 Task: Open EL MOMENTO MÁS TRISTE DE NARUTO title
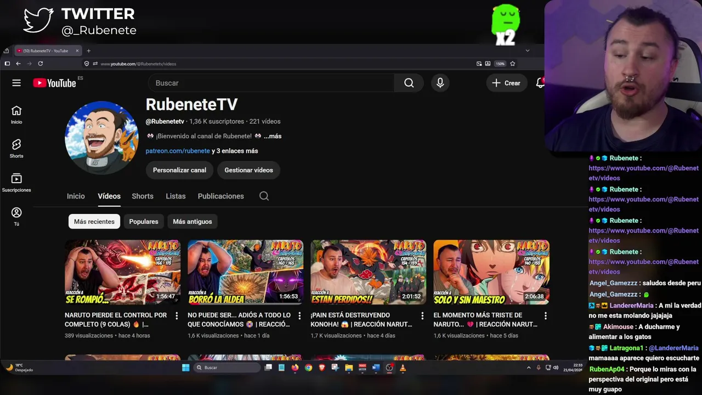(485, 320)
